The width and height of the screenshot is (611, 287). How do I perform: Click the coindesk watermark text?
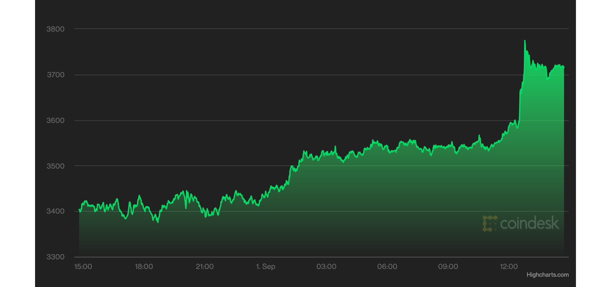coord(529,223)
